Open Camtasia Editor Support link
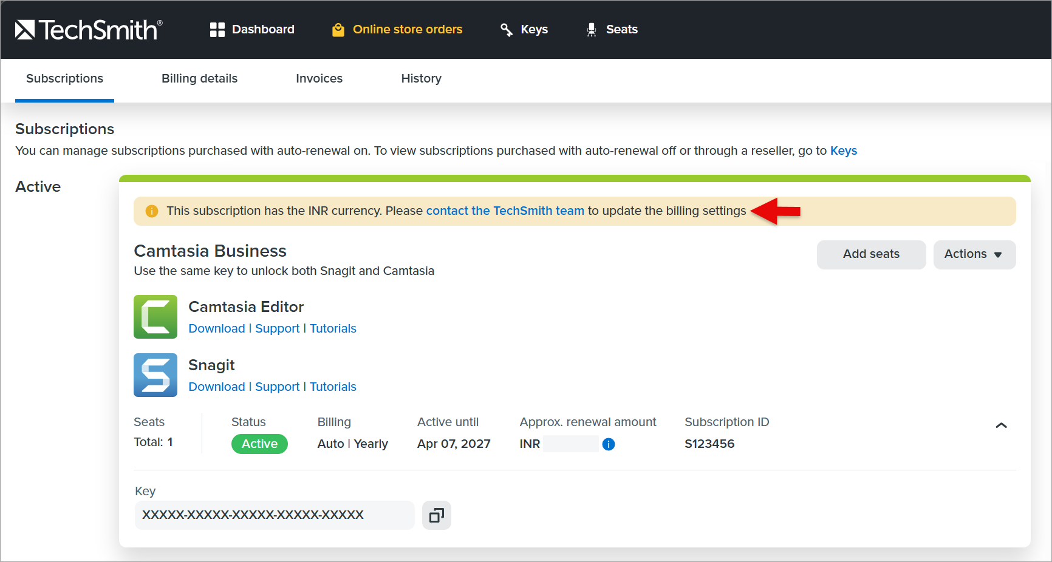 point(278,328)
